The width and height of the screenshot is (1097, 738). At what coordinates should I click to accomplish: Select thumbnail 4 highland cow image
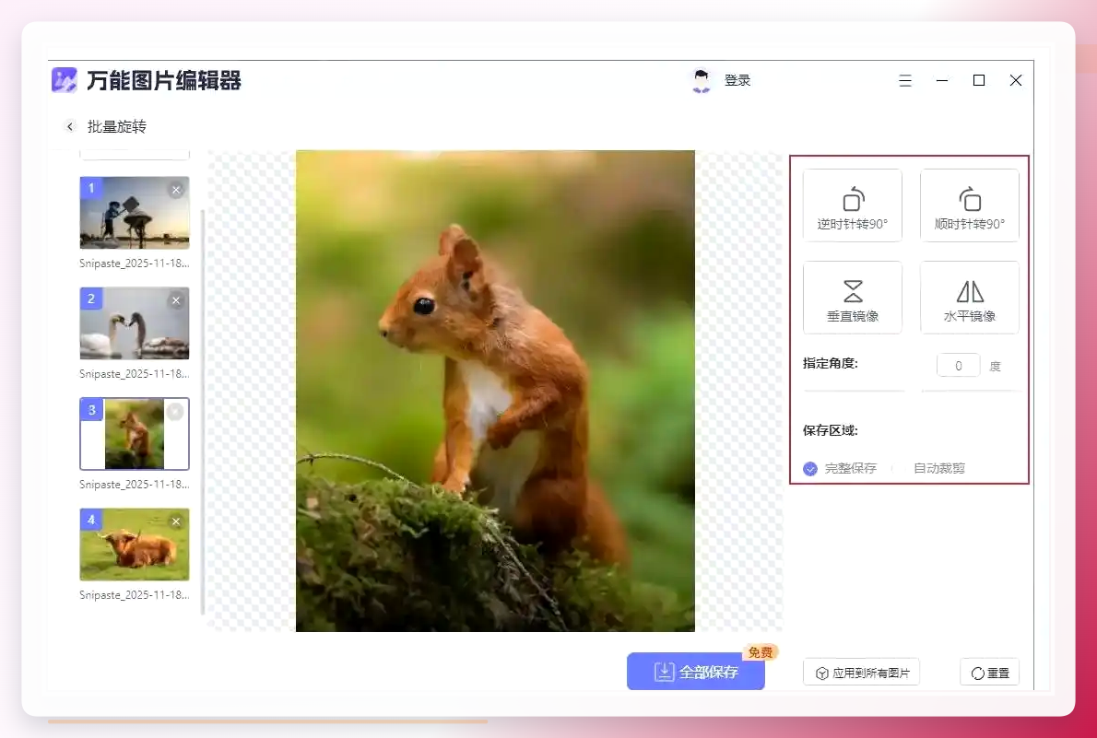(135, 545)
